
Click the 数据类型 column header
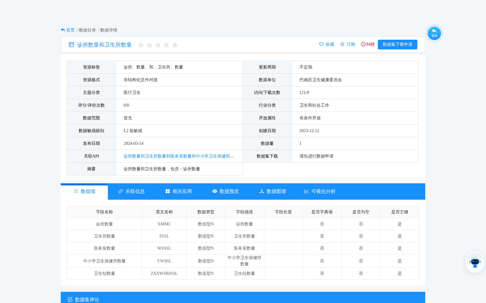(x=206, y=212)
